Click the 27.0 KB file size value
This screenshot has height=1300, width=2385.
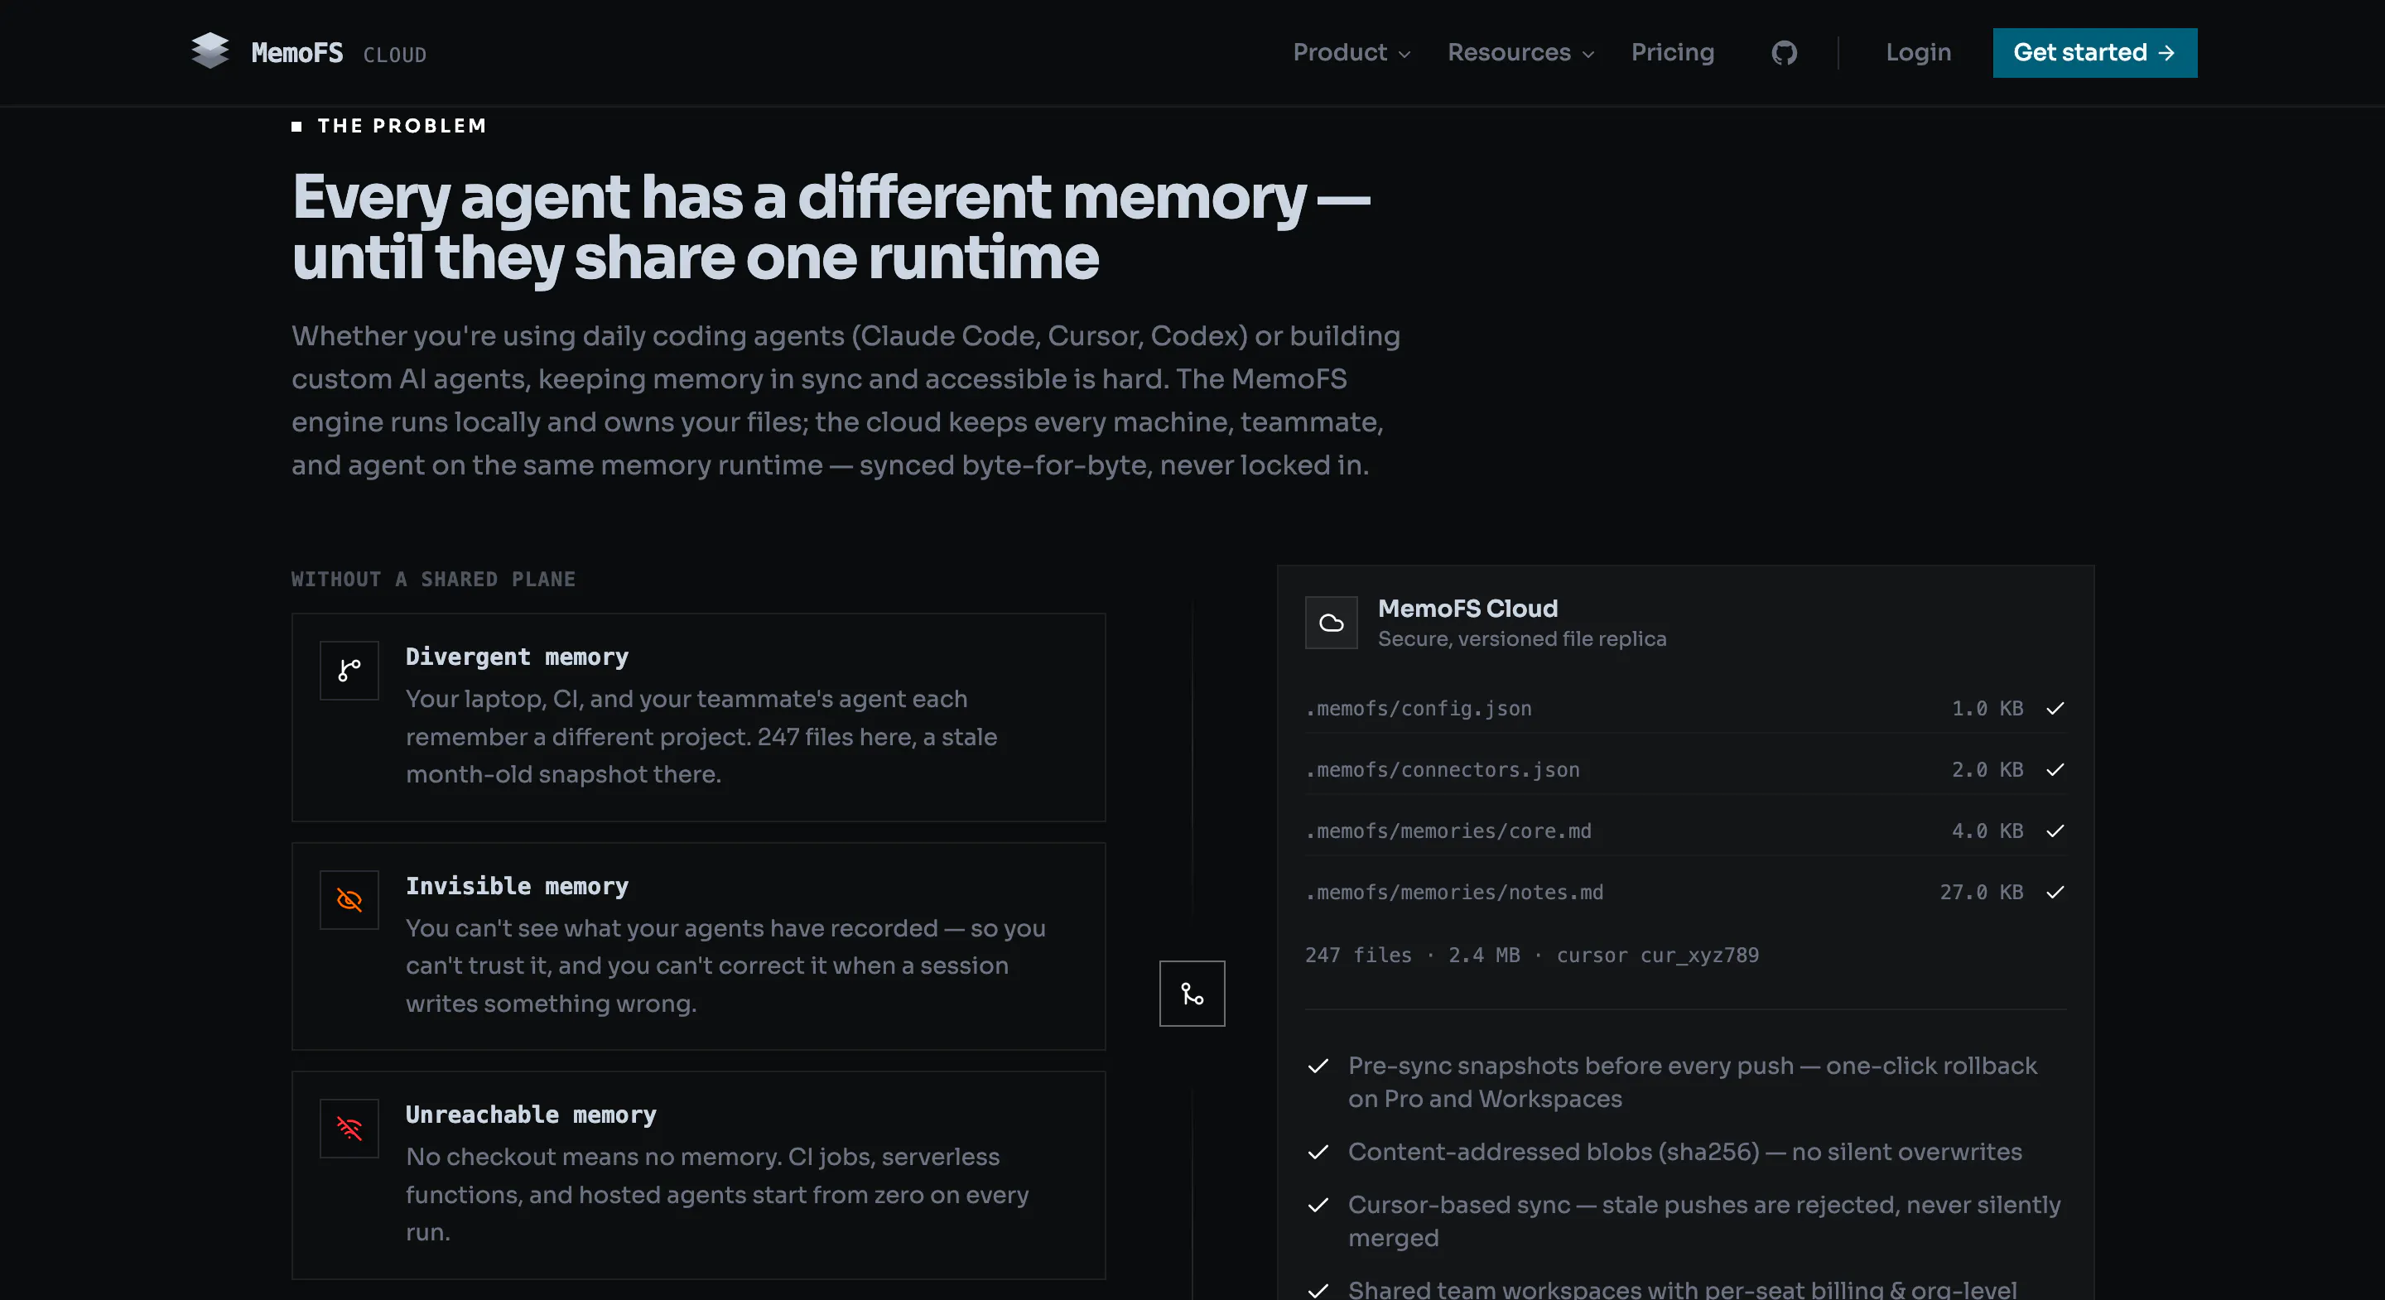1982,892
